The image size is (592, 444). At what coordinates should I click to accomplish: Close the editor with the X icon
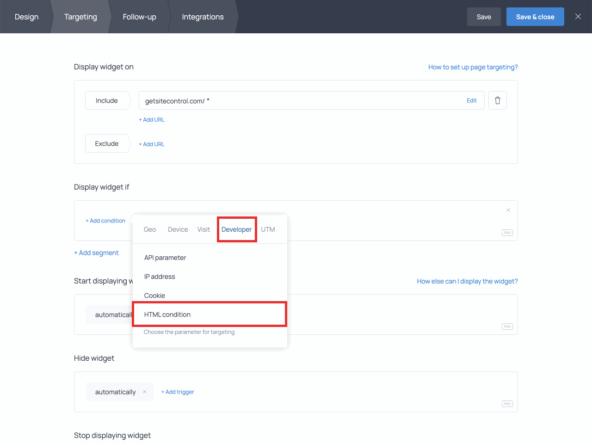pos(578,17)
